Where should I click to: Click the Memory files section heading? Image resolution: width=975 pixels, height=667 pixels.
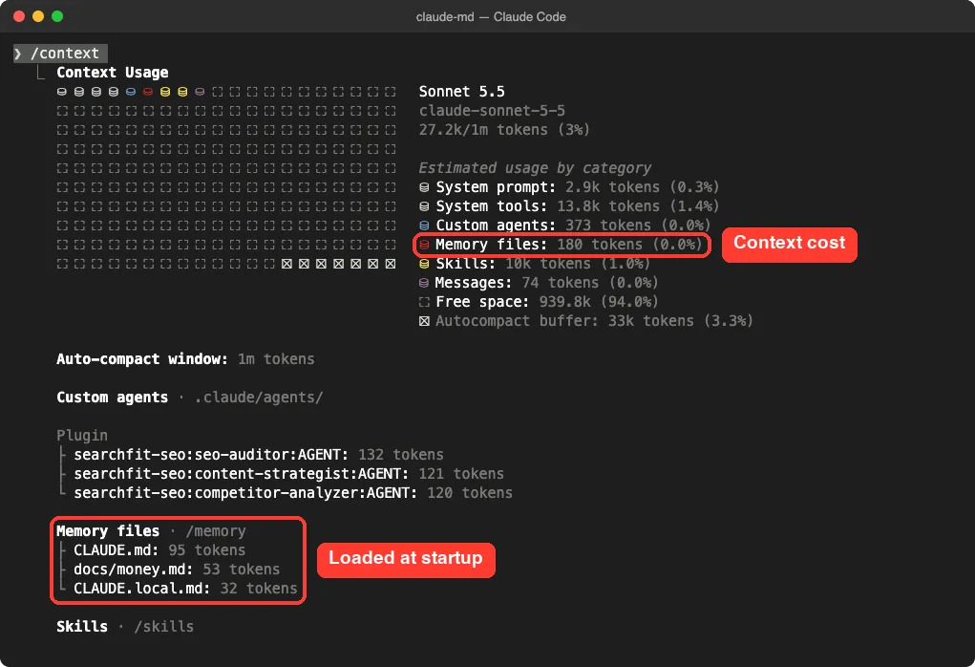pyautogui.click(x=108, y=531)
